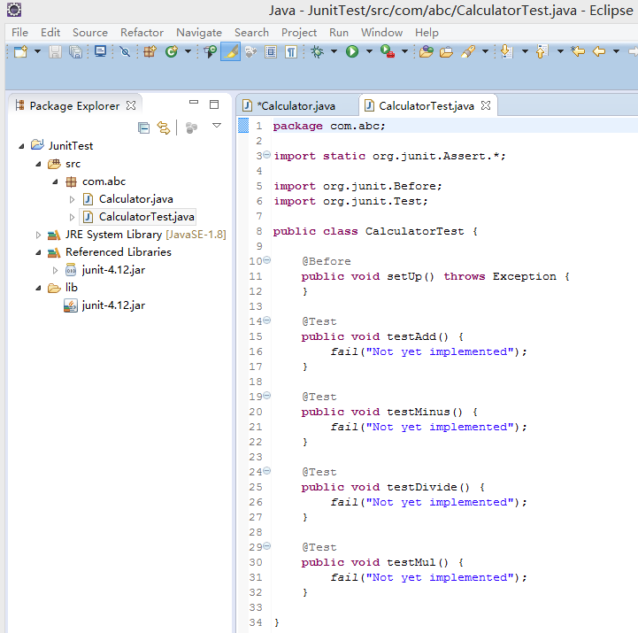Screen dimensions: 638x633
Task: Go to Next Annotation icon
Action: [x=506, y=51]
